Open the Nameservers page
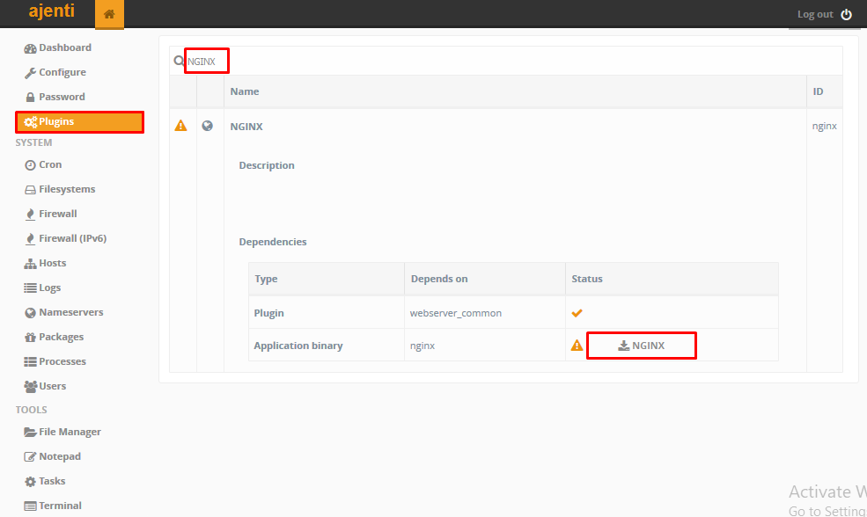867x517 pixels. 70,312
